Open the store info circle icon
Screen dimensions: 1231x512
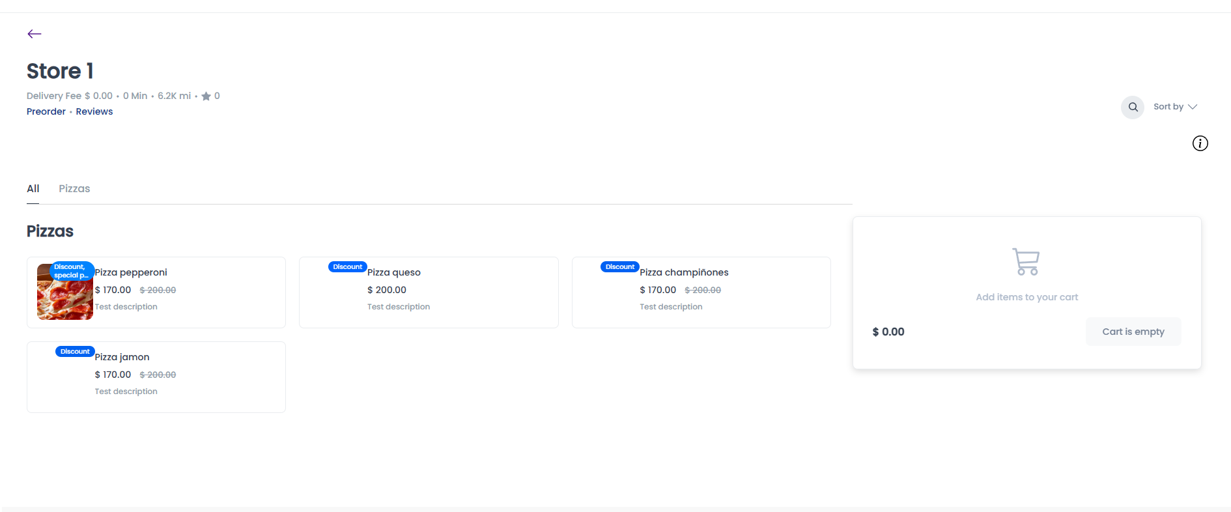pos(1200,143)
